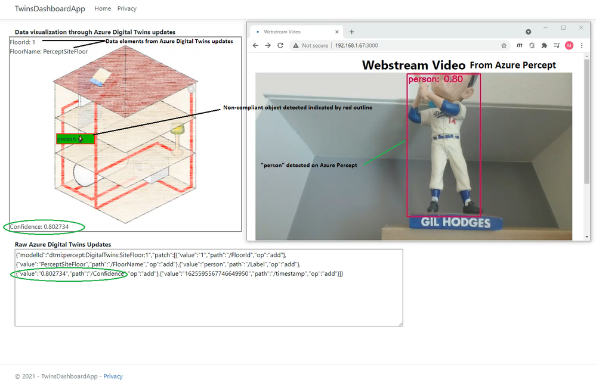The height and width of the screenshot is (380, 596).
Task: Maximize the Chrome browser window
Action: [563, 28]
